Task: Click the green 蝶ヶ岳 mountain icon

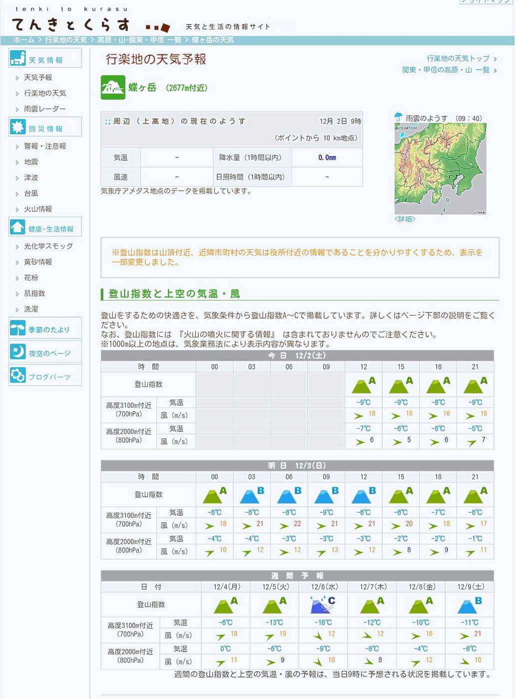Action: 113,88
